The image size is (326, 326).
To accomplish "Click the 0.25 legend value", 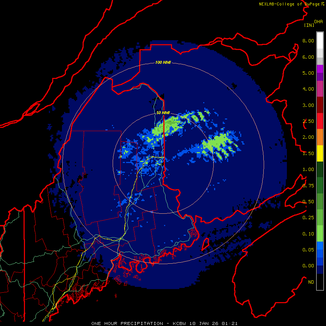I will [x=308, y=218].
